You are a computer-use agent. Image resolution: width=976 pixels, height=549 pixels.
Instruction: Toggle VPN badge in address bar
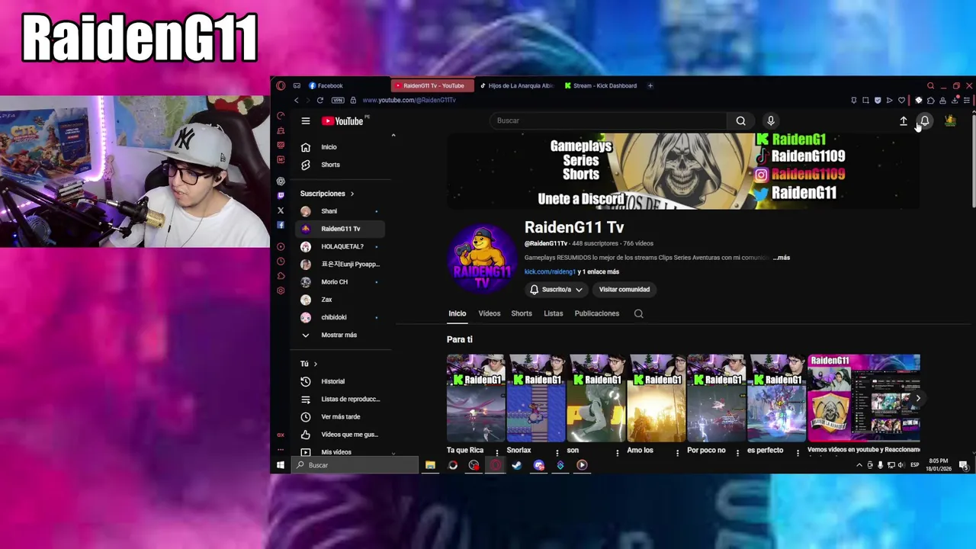(x=338, y=100)
